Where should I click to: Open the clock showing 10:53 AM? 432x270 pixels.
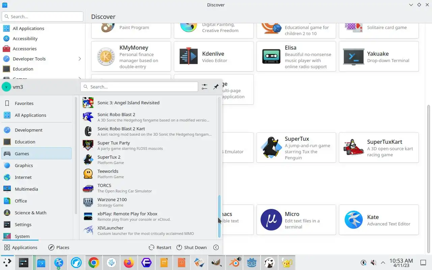[x=401, y=263]
